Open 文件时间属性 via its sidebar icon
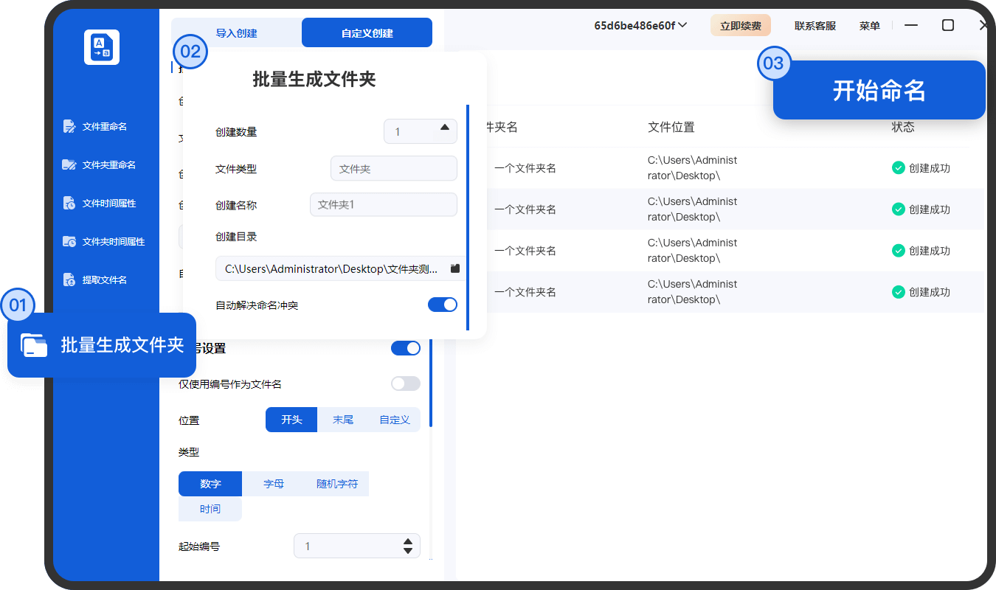Viewport: 996px width, 590px height. tap(69, 203)
